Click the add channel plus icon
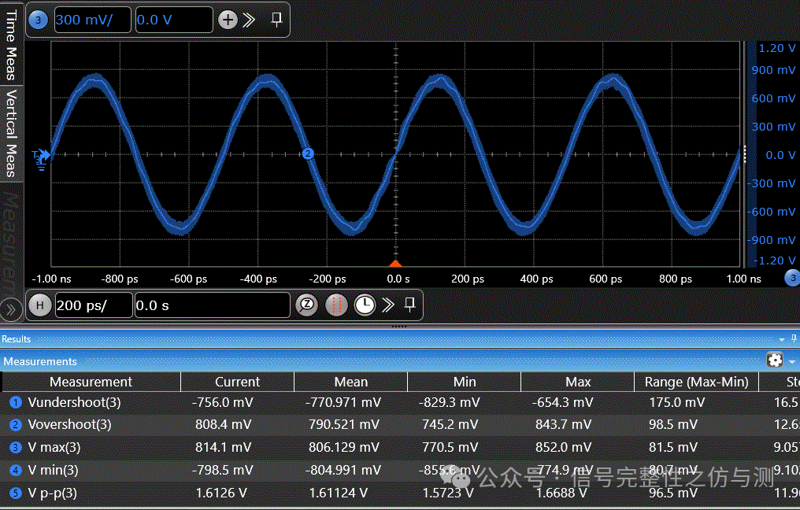The height and width of the screenshot is (510, 800). (x=228, y=20)
